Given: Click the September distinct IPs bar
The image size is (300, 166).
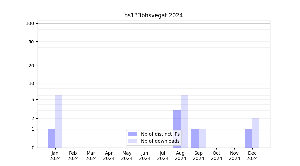Looking at the screenshot, I should (x=195, y=138).
